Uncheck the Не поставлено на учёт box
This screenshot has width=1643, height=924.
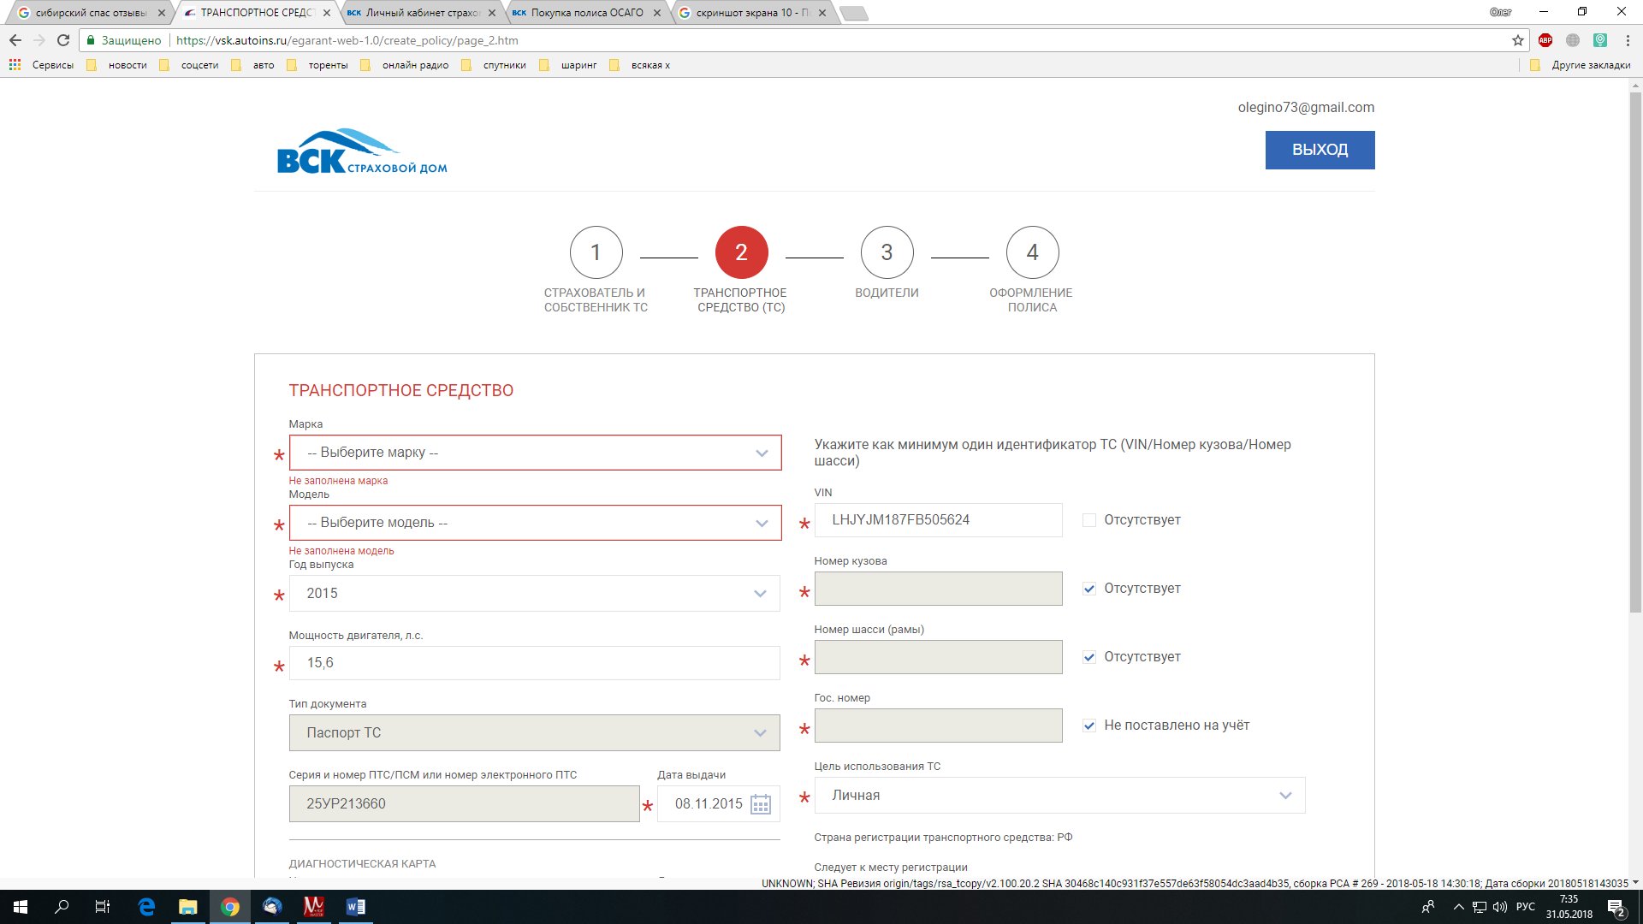pos(1088,726)
